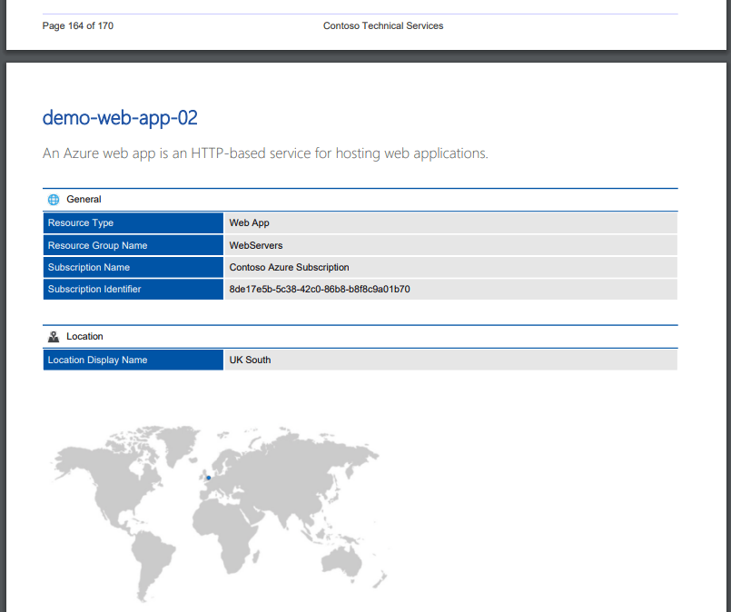Click the grey world map image

point(219,513)
